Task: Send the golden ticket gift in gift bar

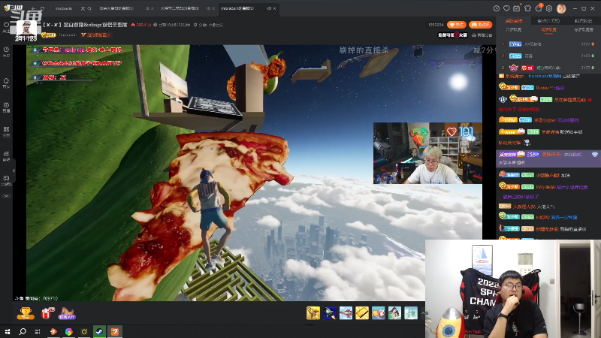Action: pos(362,313)
